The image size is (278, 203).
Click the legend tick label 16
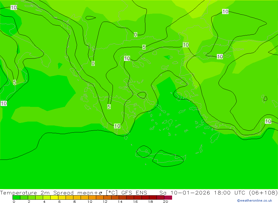coord(135,202)
